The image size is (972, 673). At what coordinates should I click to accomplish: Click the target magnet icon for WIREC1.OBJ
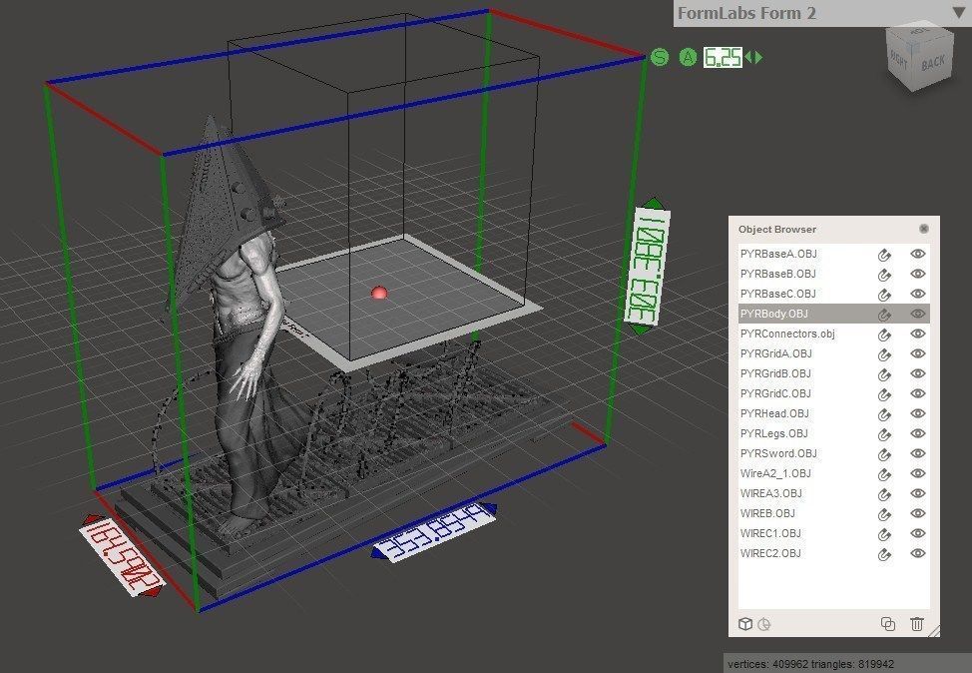point(884,534)
